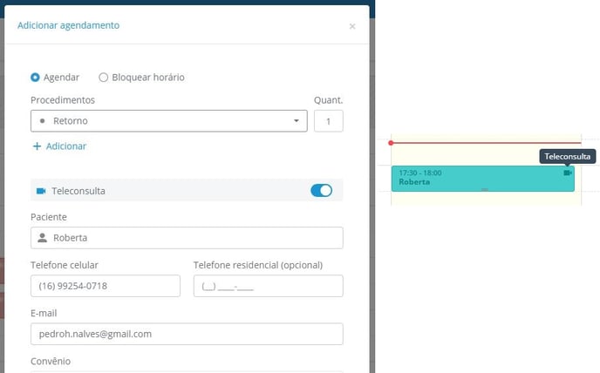Viewport: 600px width, 373px height.
Task: Select the Agendar radio option
Action: [35, 77]
